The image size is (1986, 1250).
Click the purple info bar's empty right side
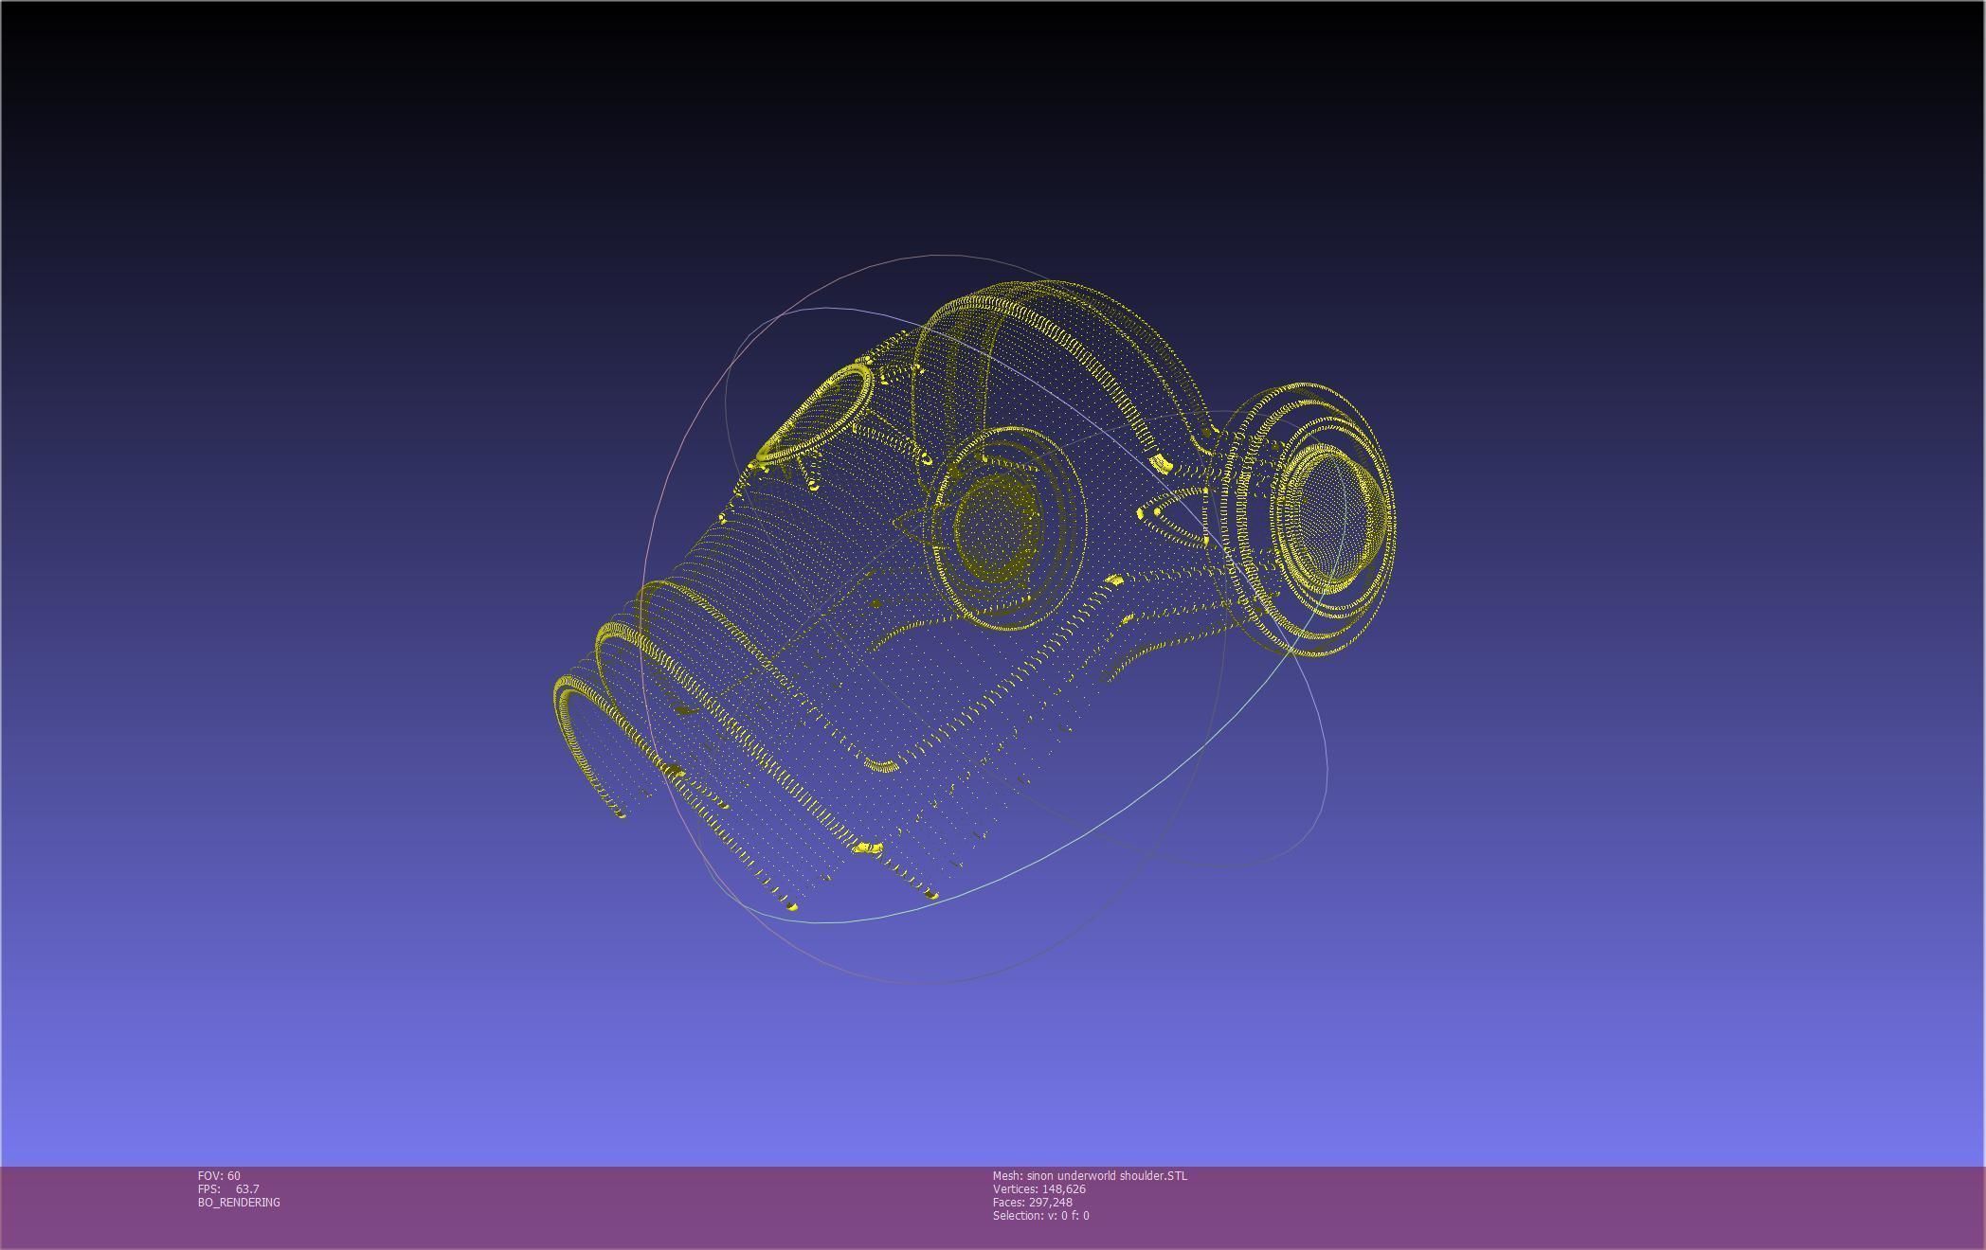[1658, 1207]
